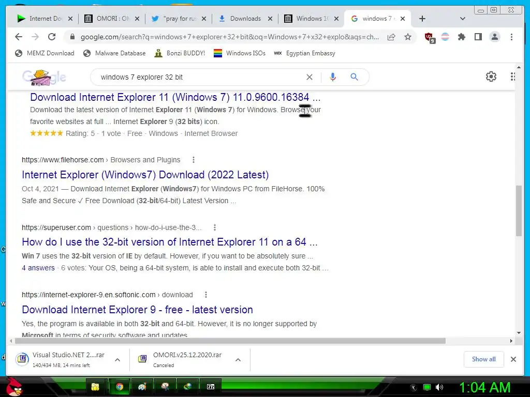Open a new tab with plus button
The width and height of the screenshot is (530, 397).
point(422,19)
